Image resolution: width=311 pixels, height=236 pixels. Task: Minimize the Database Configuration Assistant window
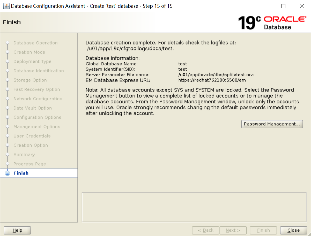265,6
